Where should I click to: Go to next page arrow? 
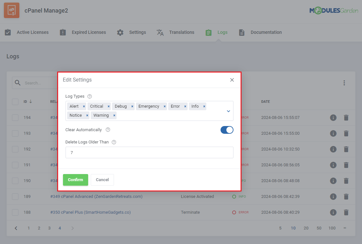click(72, 228)
